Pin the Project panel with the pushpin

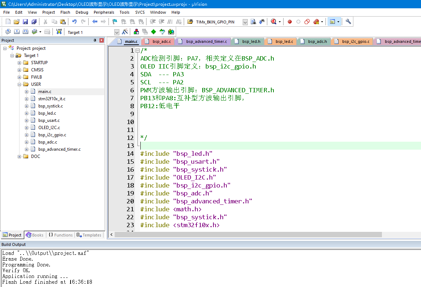pyautogui.click(x=95, y=40)
